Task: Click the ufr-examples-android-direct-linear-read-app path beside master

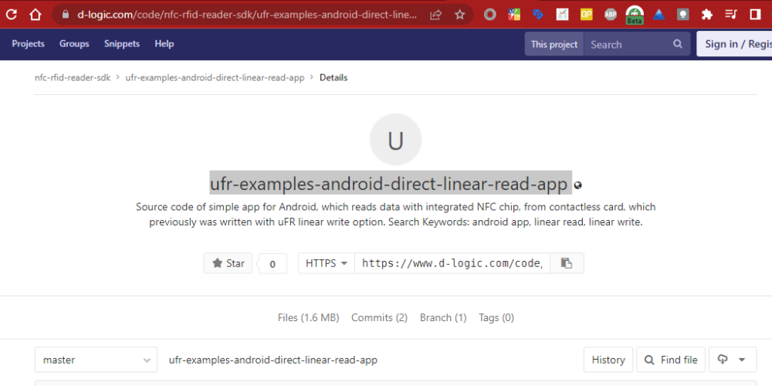Action: (x=273, y=360)
